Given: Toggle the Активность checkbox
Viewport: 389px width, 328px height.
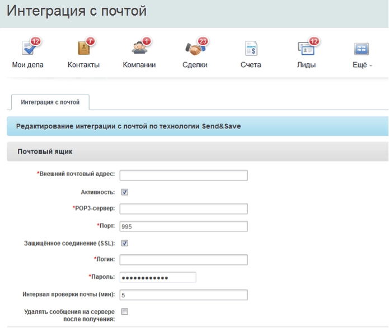Looking at the screenshot, I should (x=125, y=192).
